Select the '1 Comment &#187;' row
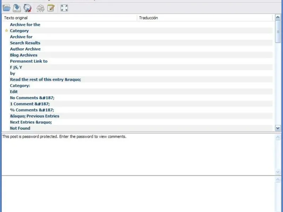The height and width of the screenshot is (212, 283). 137,104
